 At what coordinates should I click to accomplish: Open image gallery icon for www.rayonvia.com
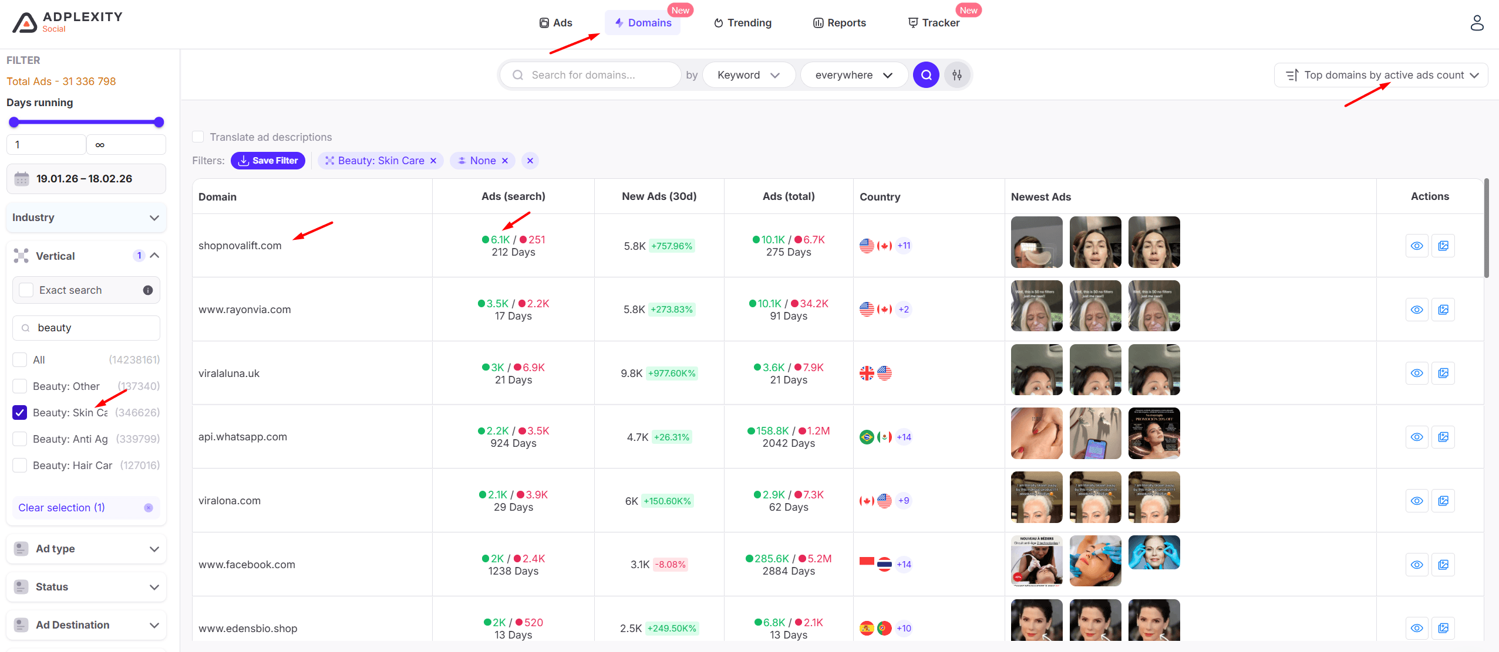[x=1443, y=310]
